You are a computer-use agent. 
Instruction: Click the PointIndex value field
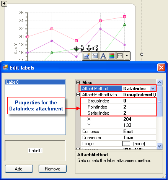(x=139, y=107)
